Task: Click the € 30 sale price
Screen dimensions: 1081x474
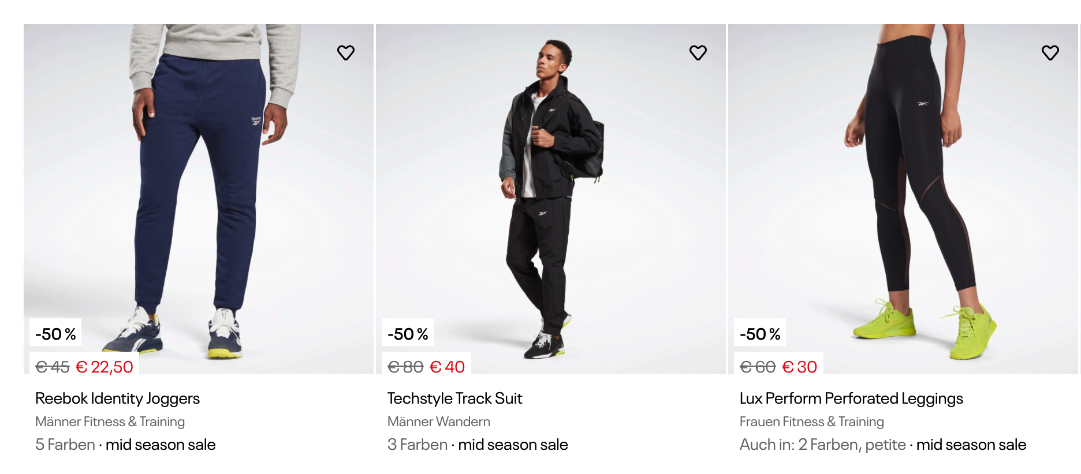Action: [x=799, y=367]
